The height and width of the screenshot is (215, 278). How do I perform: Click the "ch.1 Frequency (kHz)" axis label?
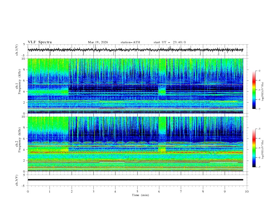pyautogui.click(x=18, y=81)
